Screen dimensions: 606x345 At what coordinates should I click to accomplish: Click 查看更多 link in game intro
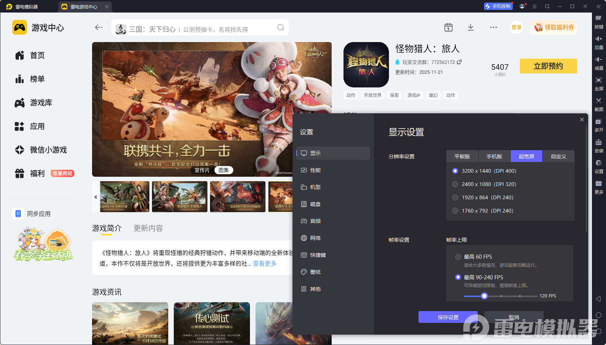click(x=265, y=263)
